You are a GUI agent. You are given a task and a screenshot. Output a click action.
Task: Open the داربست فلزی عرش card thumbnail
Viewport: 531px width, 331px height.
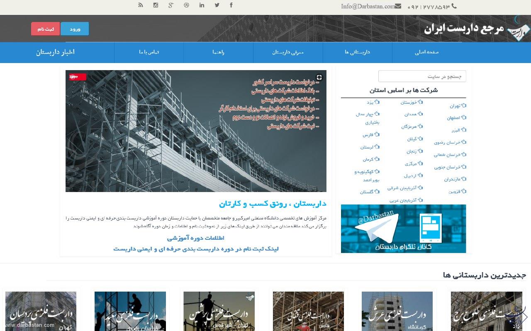(397, 311)
